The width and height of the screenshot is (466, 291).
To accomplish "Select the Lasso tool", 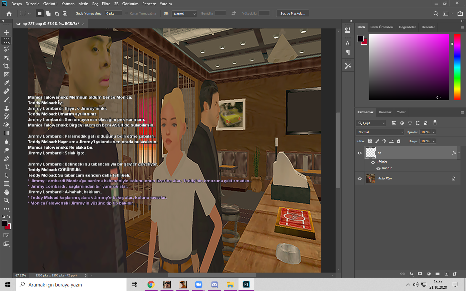I will point(6,49).
